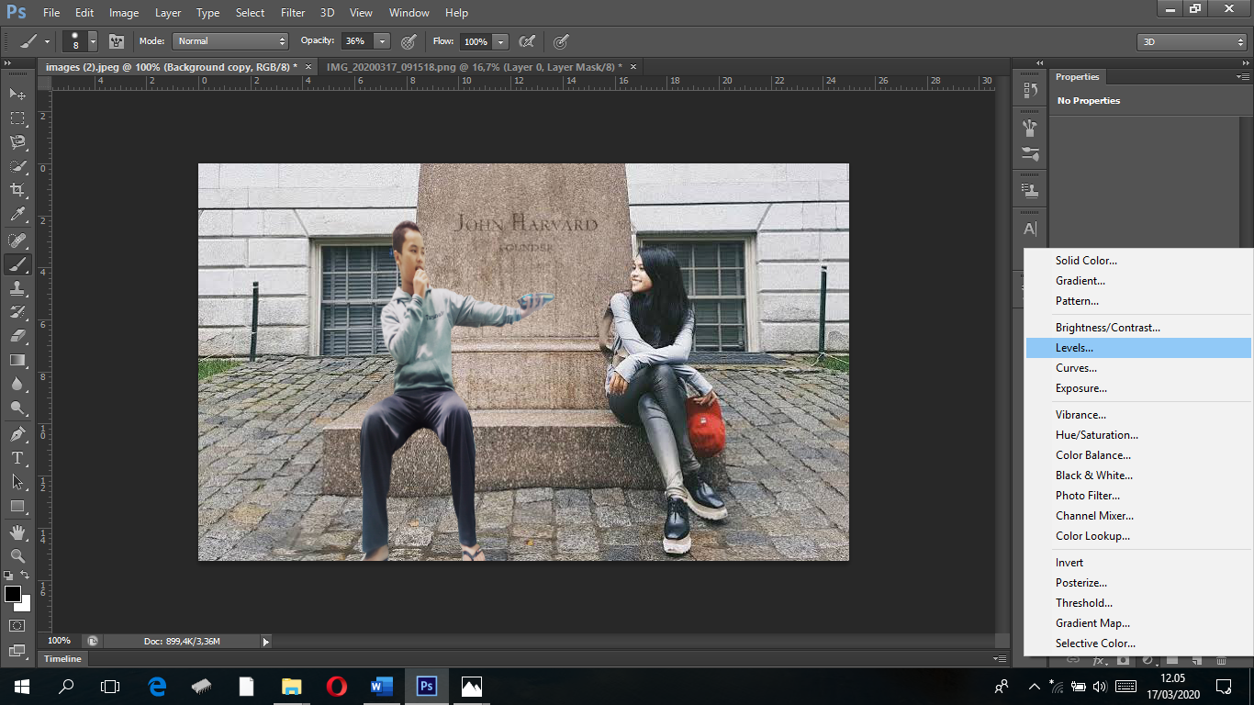Select the Rectangular Marquee tool

click(x=17, y=118)
